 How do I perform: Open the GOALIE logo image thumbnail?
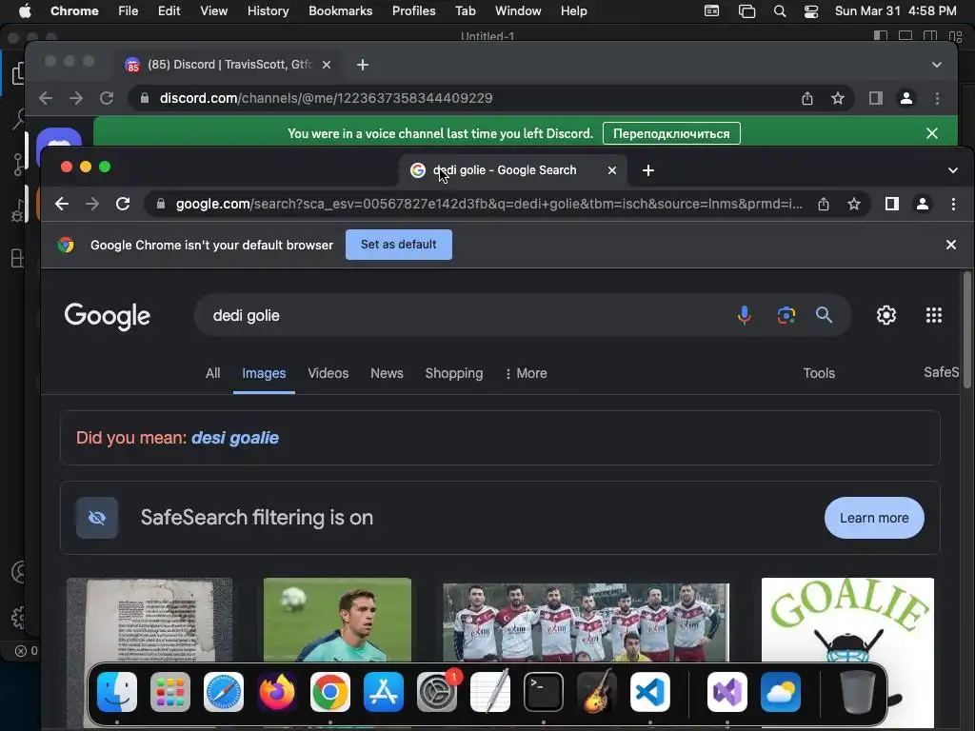[x=847, y=620]
